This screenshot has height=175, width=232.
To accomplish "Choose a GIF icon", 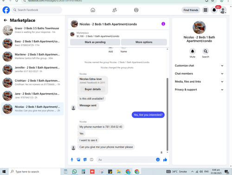I will [x=91, y=160].
